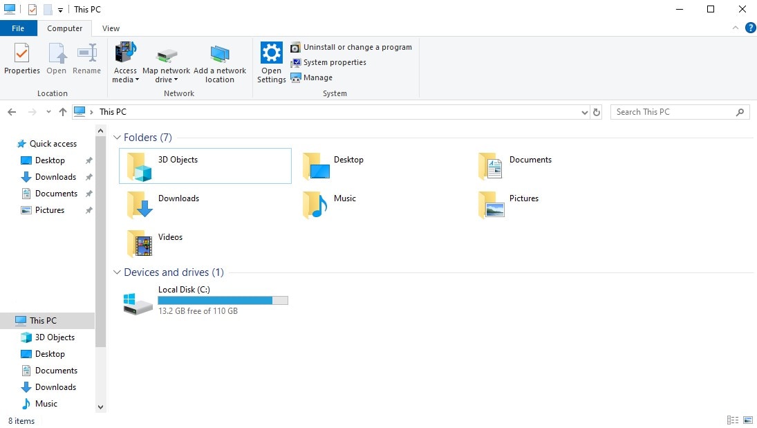Viewport: 757px width, 428px height.
Task: Select the Computer ribbon tab
Action: coord(65,28)
